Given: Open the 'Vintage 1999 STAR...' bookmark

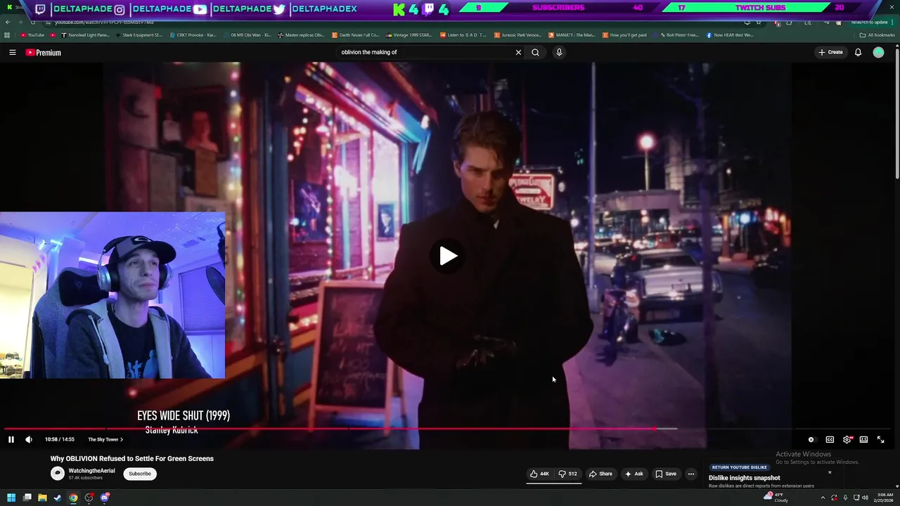Looking at the screenshot, I should click(x=409, y=35).
